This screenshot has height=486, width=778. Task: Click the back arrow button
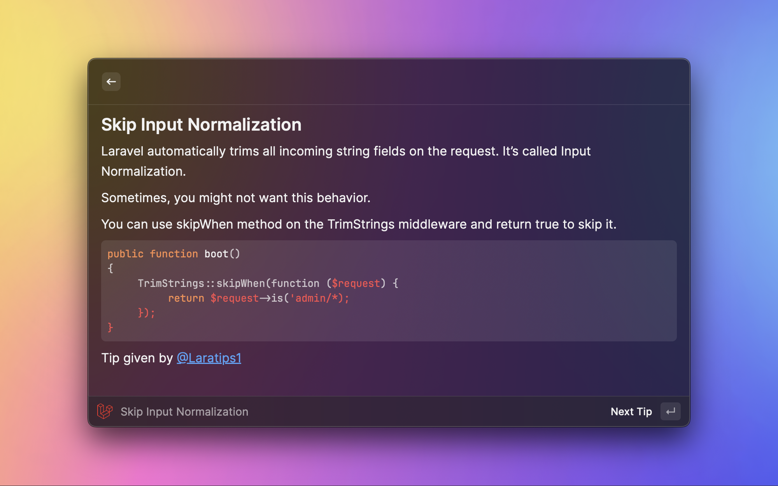(111, 82)
